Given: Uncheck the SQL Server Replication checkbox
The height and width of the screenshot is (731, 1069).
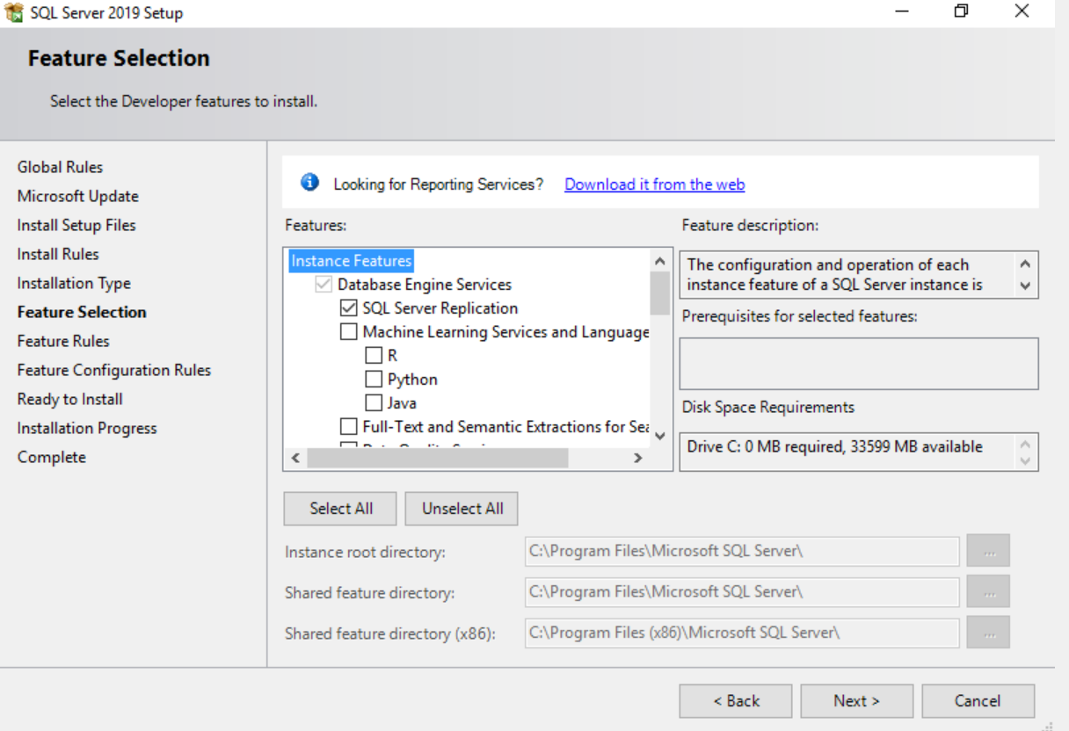Looking at the screenshot, I should tap(349, 308).
